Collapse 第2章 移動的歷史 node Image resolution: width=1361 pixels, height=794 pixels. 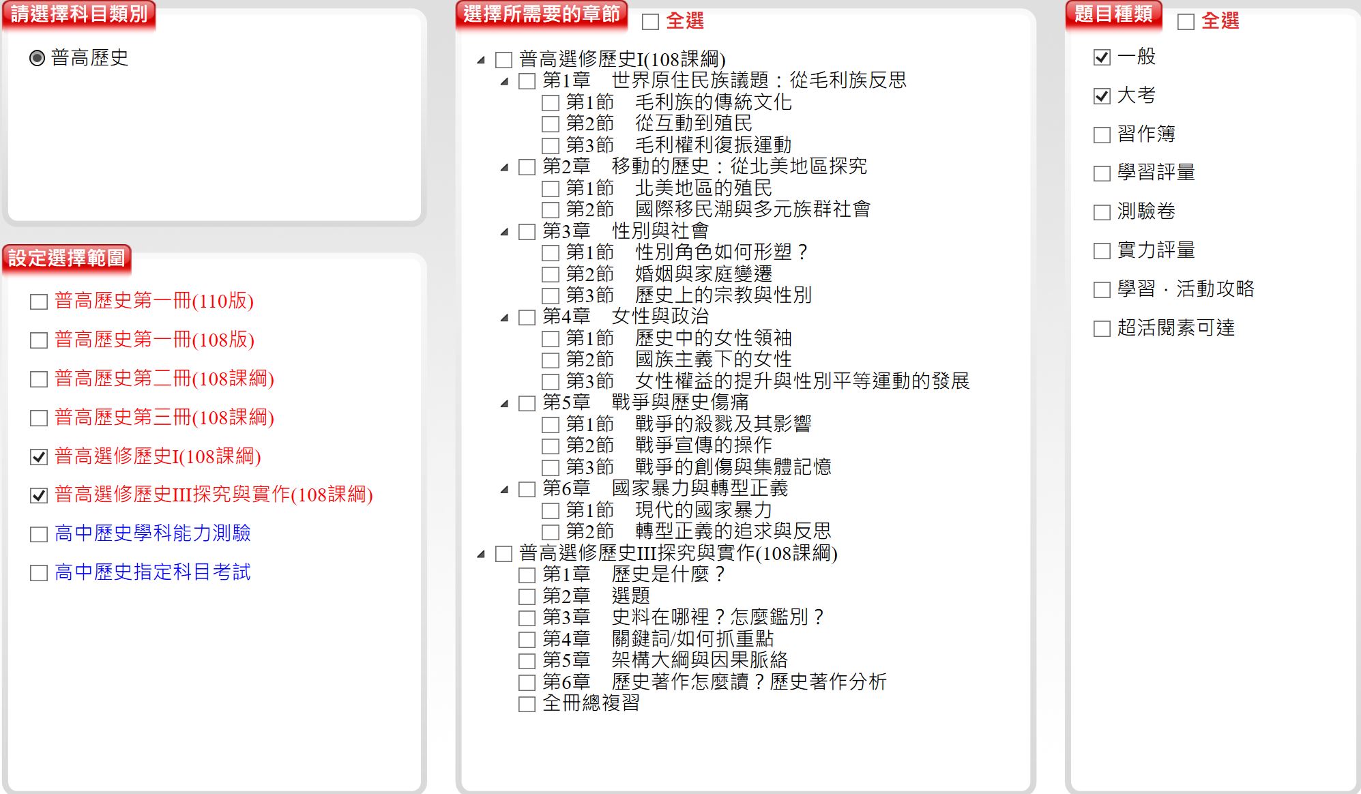pyautogui.click(x=504, y=168)
